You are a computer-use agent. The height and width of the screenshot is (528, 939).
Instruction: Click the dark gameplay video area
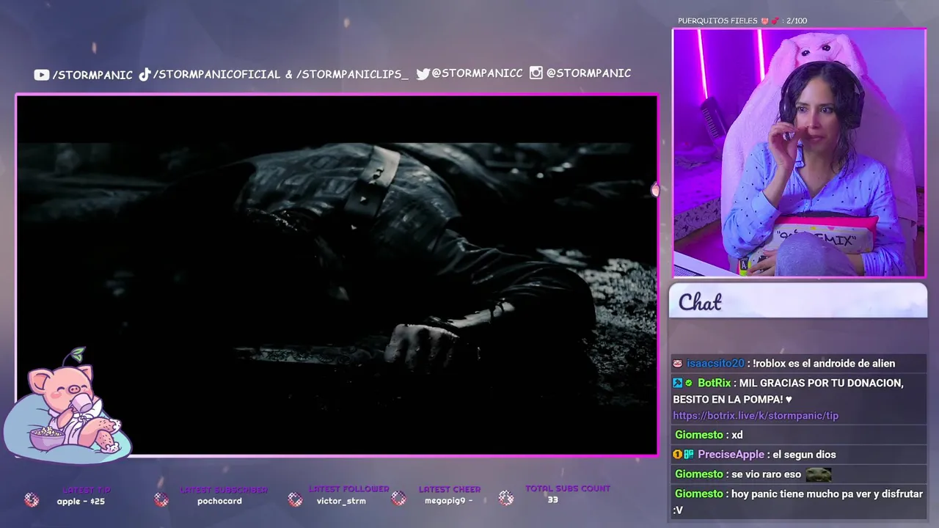click(x=337, y=275)
